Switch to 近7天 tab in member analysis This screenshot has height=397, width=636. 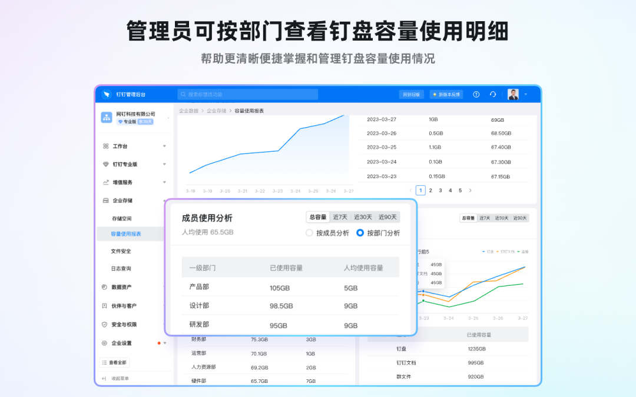pyautogui.click(x=340, y=217)
